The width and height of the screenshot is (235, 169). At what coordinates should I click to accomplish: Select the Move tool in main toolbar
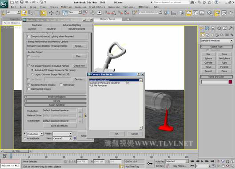[x=51, y=13]
